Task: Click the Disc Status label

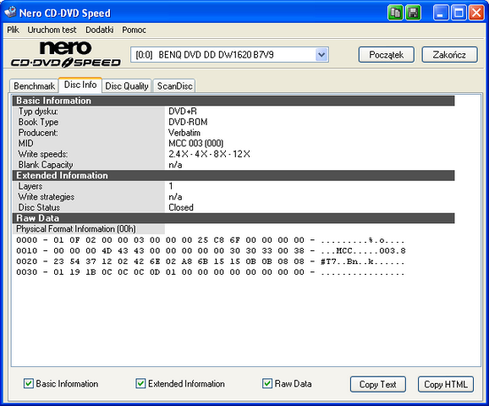Action: 39,207
